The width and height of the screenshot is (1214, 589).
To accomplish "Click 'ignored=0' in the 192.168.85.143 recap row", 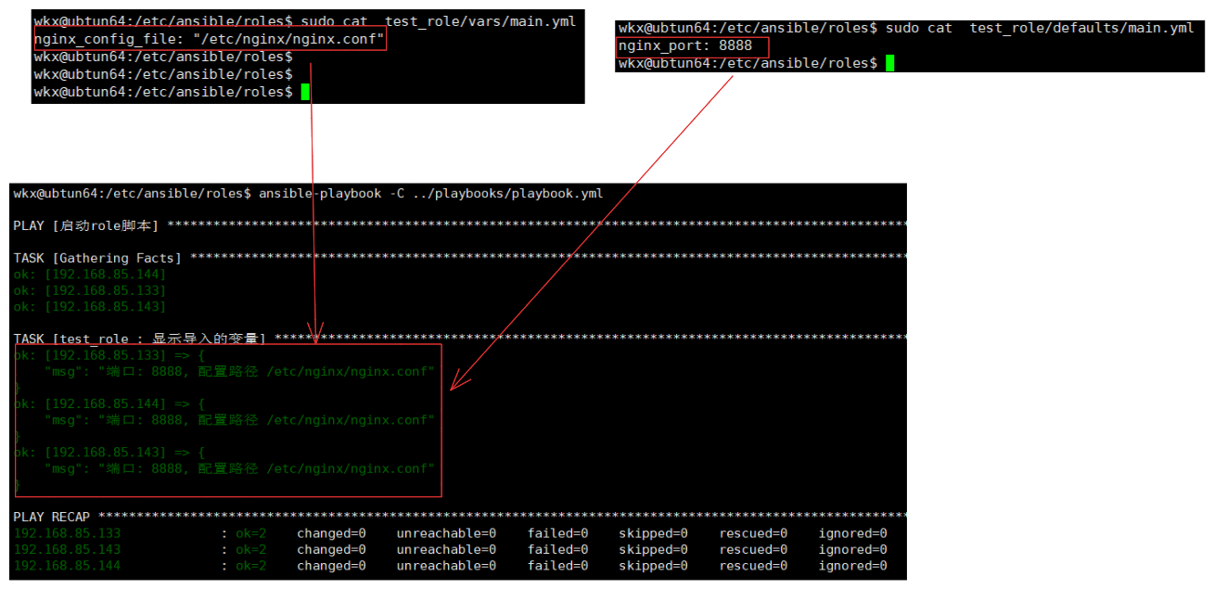I will [853, 549].
